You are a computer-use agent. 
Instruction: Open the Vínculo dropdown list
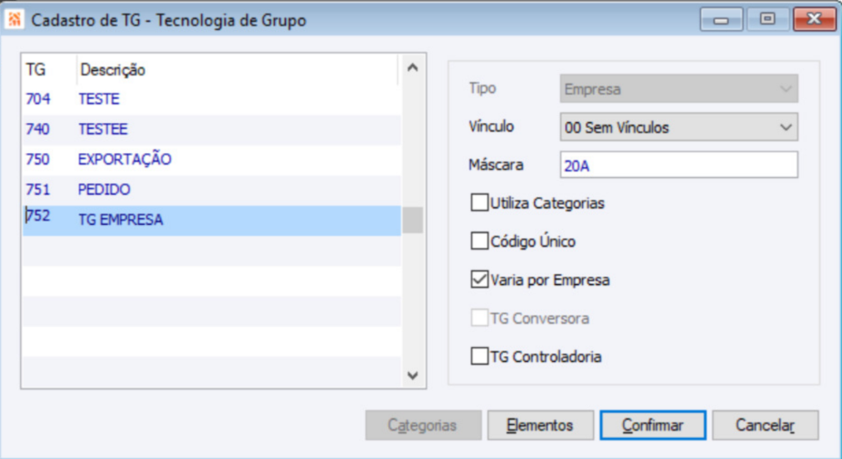pos(678,127)
